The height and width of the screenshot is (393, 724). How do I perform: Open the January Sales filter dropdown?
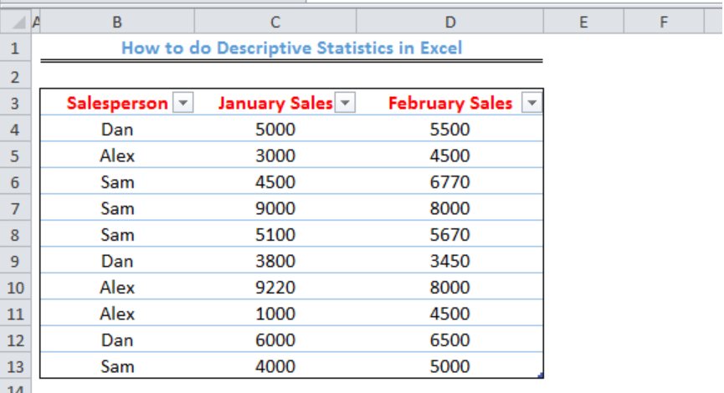point(346,102)
